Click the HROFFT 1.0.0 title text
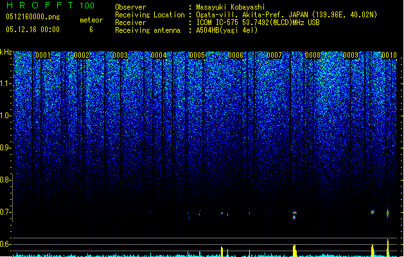 click(51, 5)
